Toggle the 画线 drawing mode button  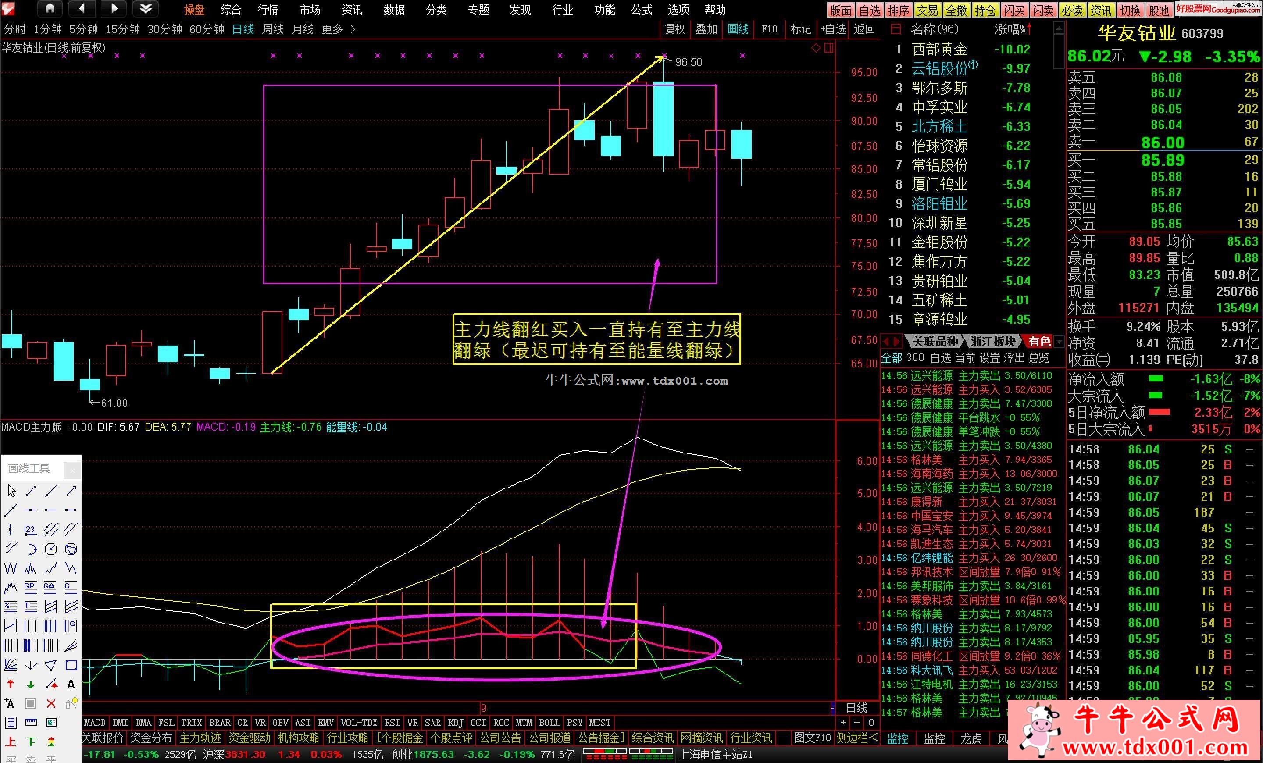[738, 29]
